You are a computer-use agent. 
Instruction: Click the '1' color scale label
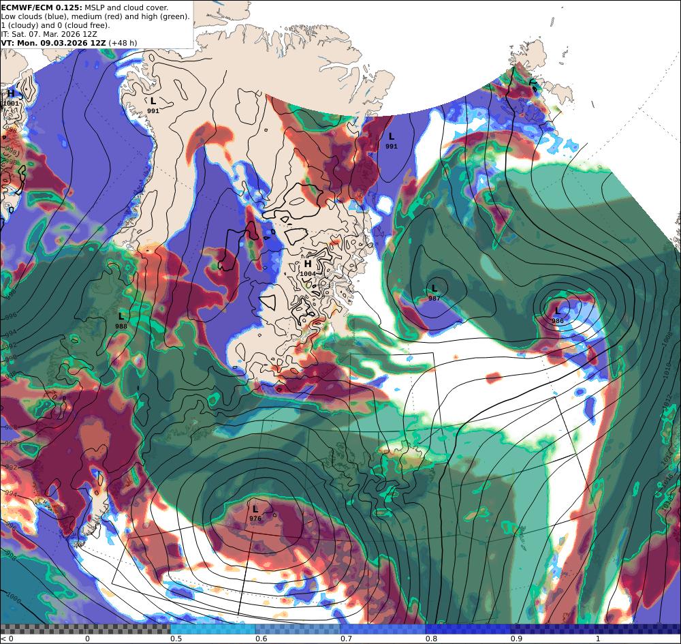[x=598, y=639]
